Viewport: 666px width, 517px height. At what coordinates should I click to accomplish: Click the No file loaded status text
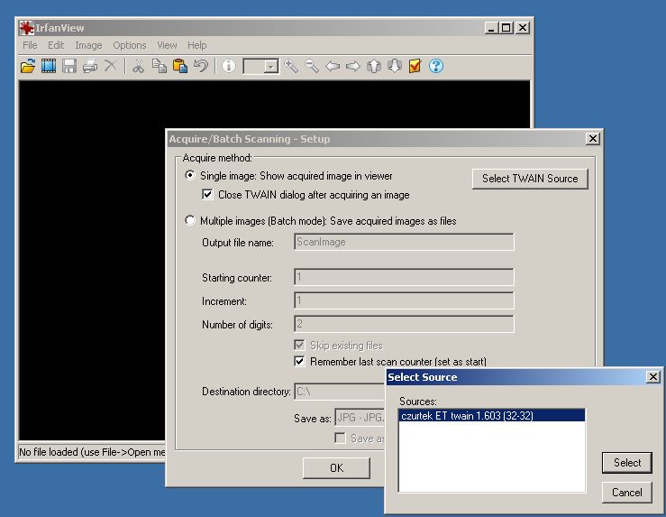tap(92, 452)
